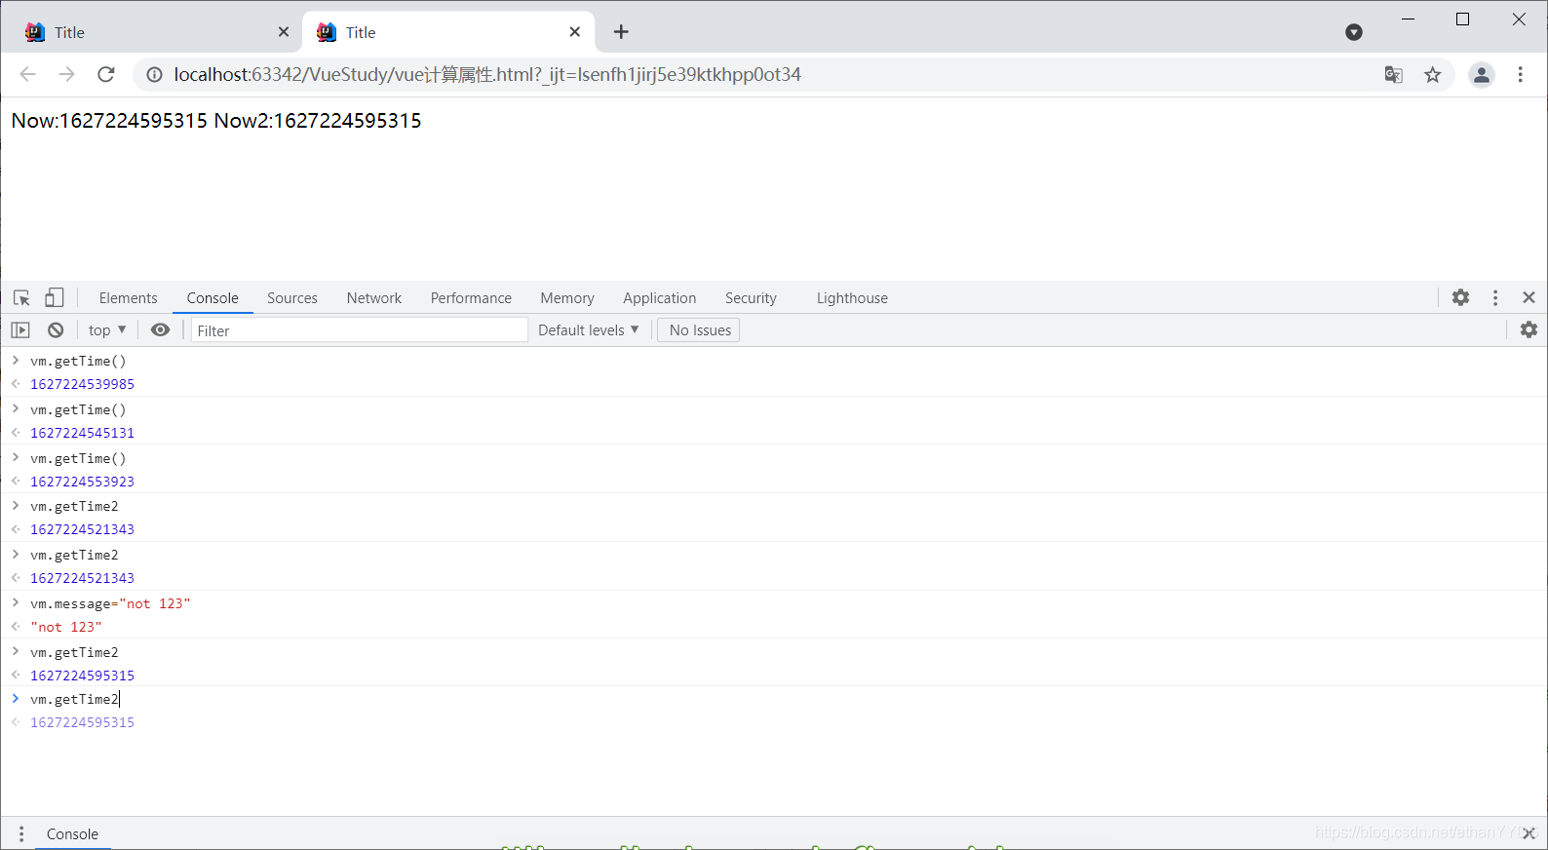Reload the current page

point(106,74)
